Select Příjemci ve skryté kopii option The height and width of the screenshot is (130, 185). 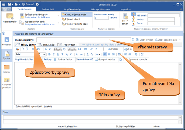(76, 23)
